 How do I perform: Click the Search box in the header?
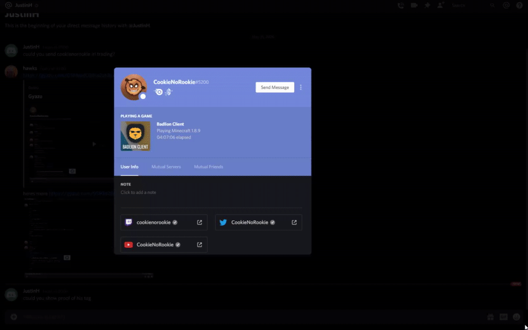473,5
